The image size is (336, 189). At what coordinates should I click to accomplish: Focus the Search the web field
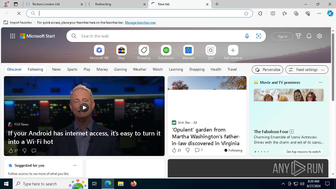(160, 36)
